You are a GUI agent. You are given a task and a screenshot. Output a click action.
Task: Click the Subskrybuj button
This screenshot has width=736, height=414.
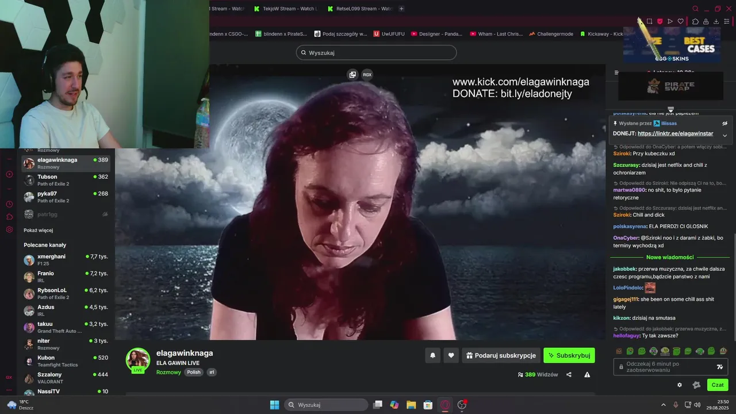569,355
